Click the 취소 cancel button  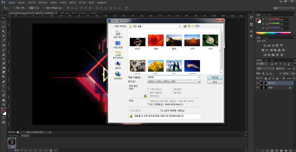[215, 82]
